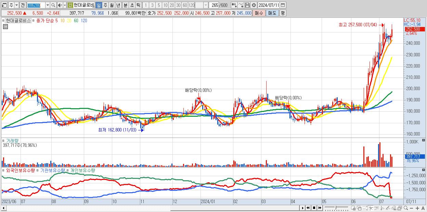Image resolution: width=427 pixels, height=212 pixels.
Task: Select the 분 minute period tab
Action: click(125, 5)
